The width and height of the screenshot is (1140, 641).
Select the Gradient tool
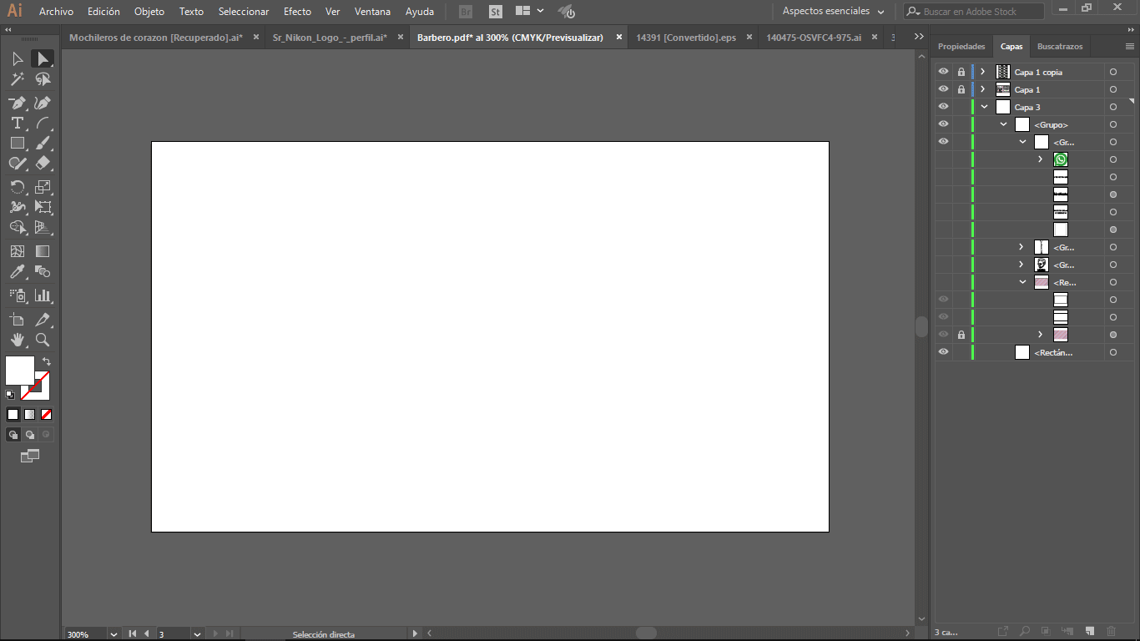pos(43,251)
